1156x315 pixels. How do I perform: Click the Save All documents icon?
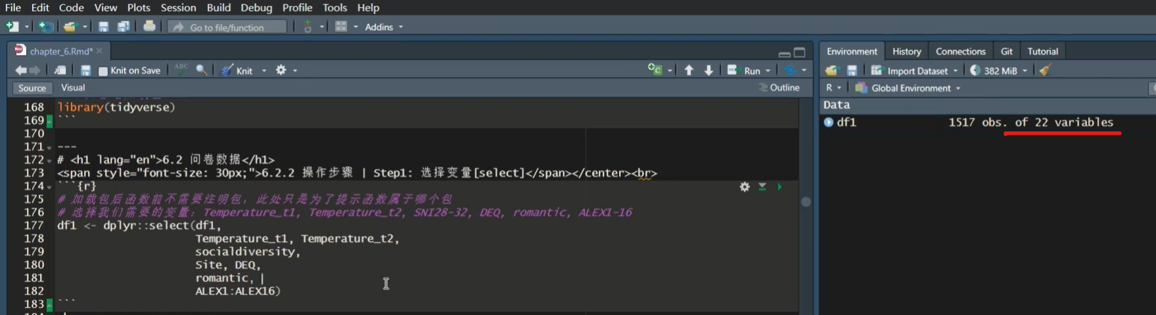click(x=124, y=27)
